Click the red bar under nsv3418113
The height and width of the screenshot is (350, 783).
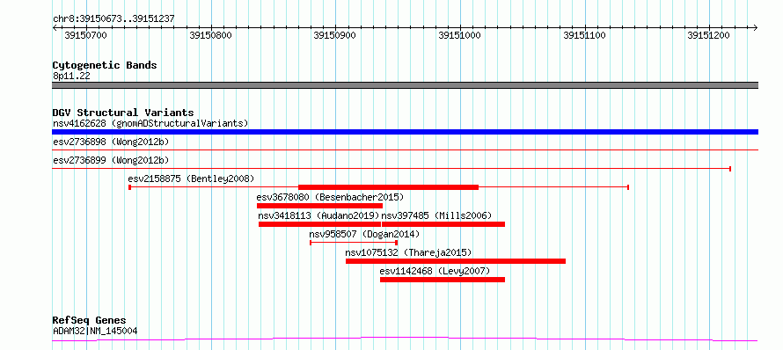coord(319,224)
